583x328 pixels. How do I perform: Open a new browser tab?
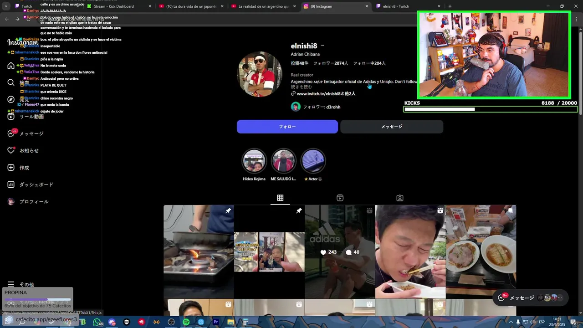(x=450, y=6)
